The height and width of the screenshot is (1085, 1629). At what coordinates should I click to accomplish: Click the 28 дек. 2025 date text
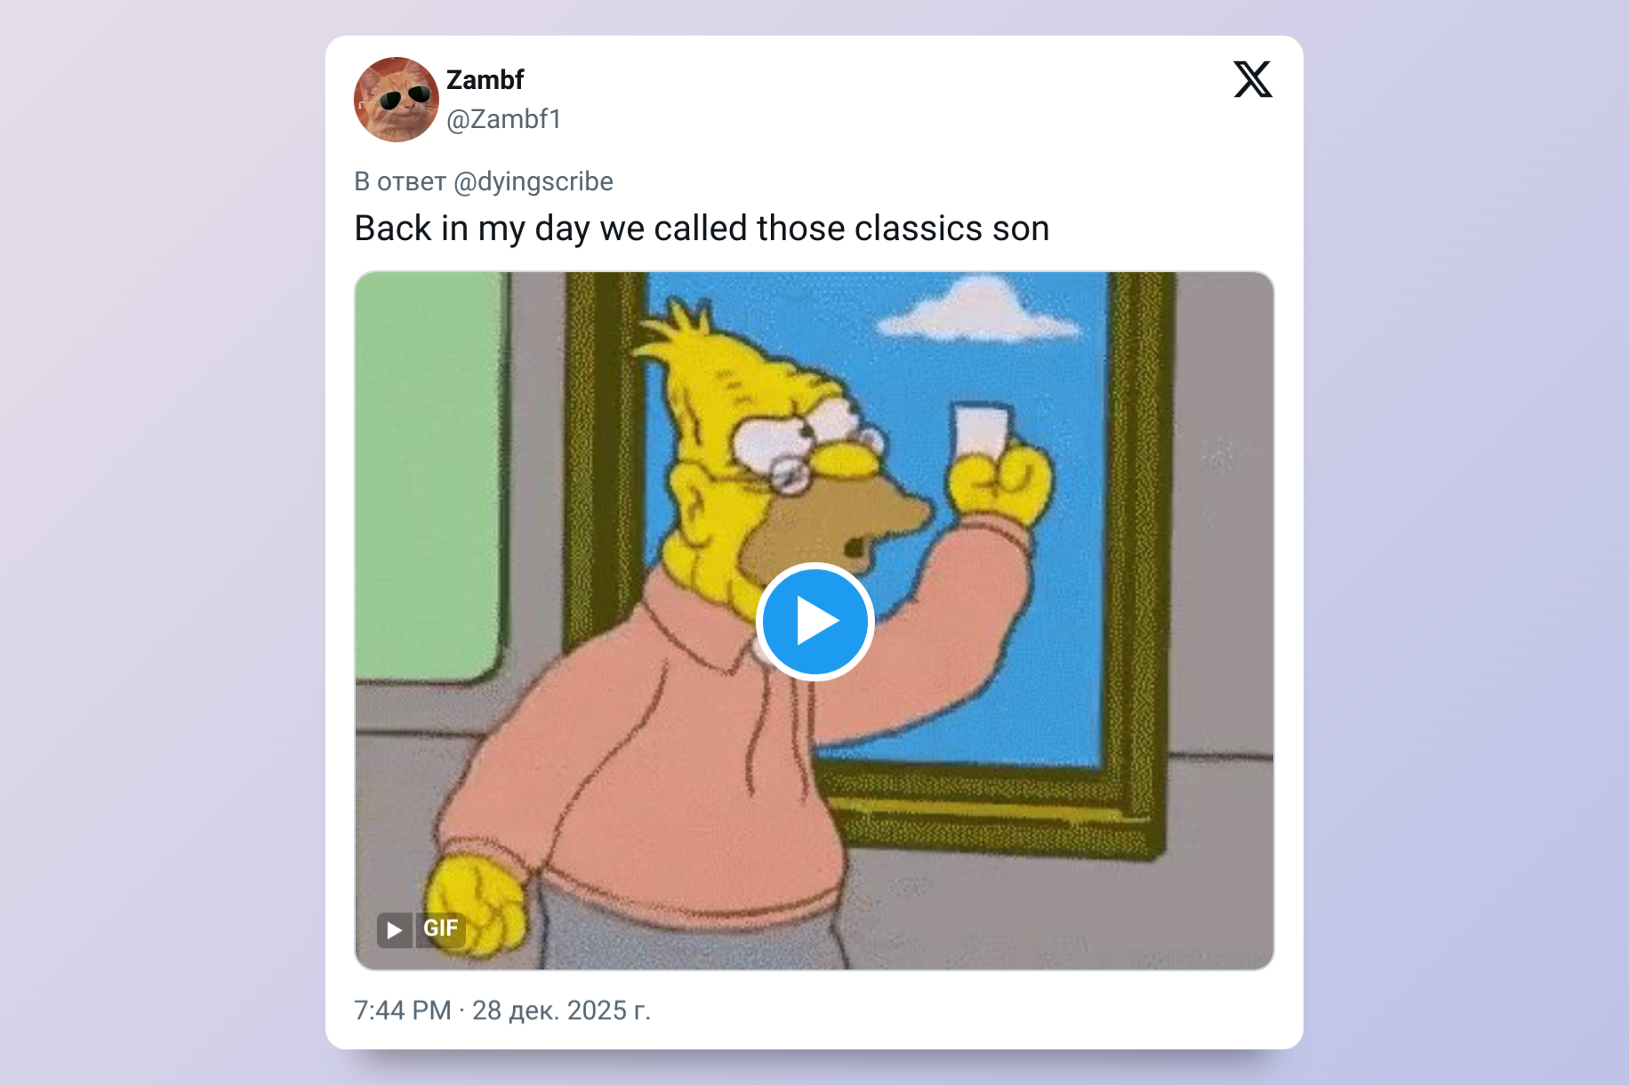click(561, 1010)
